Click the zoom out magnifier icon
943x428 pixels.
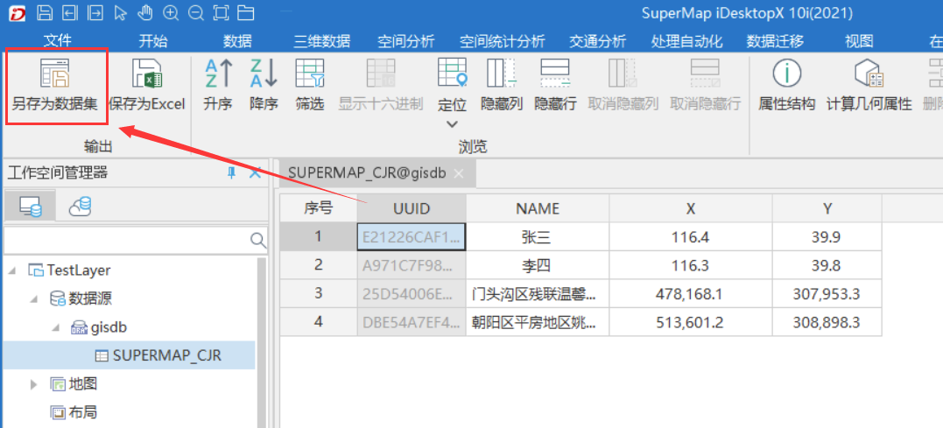coord(196,12)
